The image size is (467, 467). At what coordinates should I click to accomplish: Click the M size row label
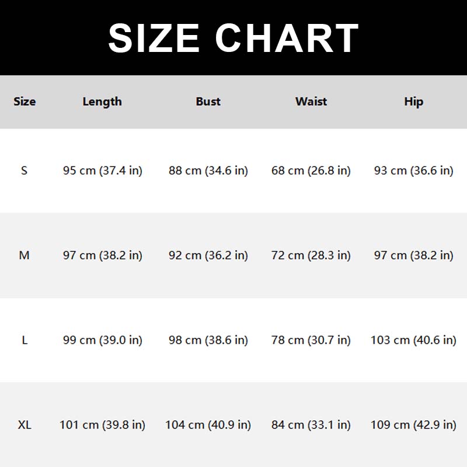(x=25, y=255)
